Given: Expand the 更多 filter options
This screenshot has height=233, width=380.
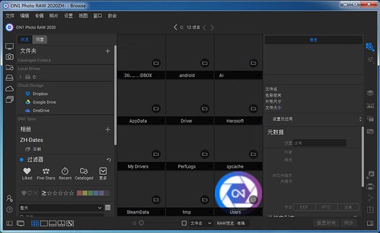Looking at the screenshot, I should [103, 174].
